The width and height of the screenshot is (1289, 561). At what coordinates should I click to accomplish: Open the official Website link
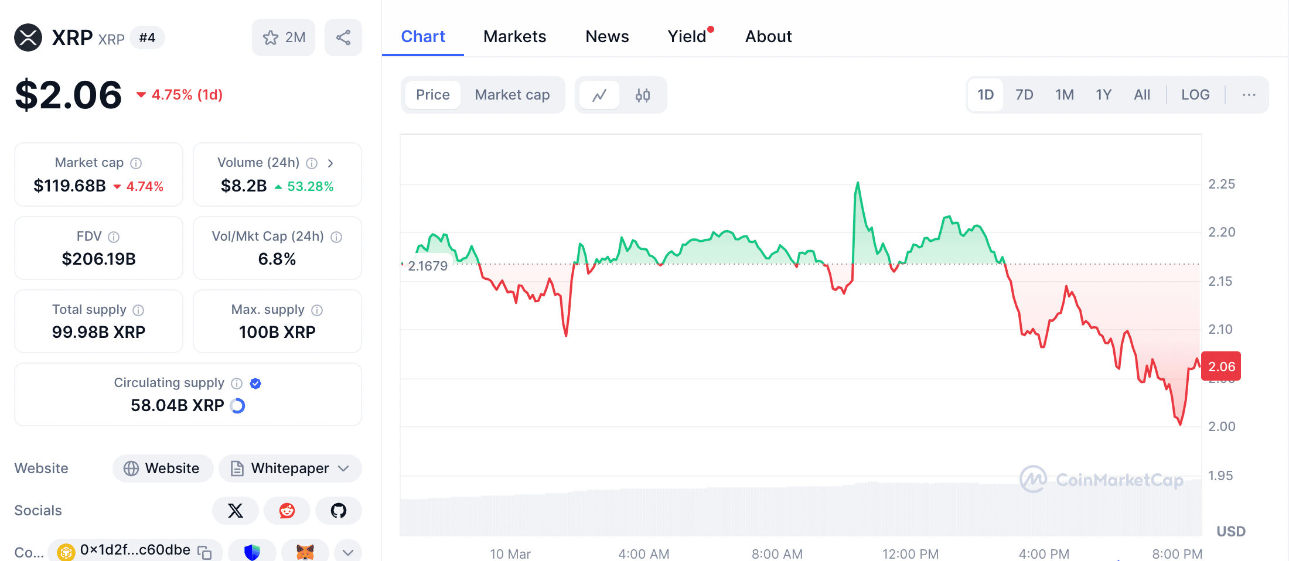(x=162, y=468)
